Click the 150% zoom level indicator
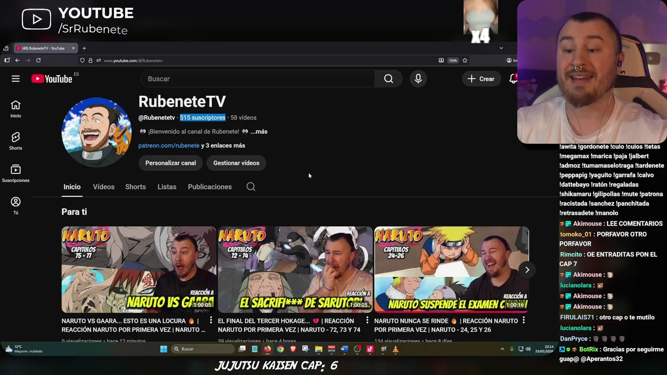The width and height of the screenshot is (667, 375). coord(453,60)
